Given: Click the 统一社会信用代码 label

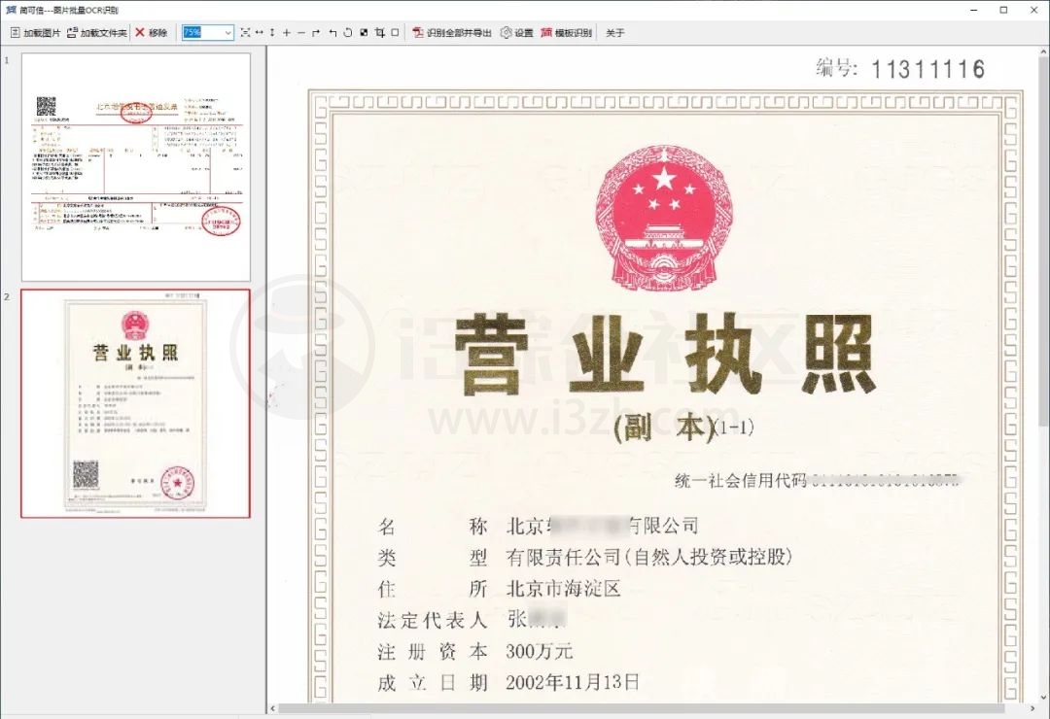Looking at the screenshot, I should click(741, 481).
